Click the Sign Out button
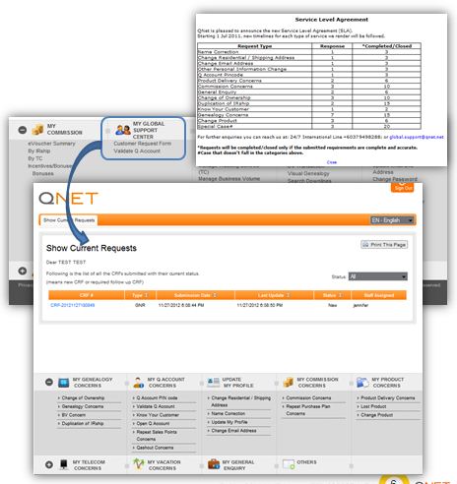The width and height of the screenshot is (457, 484). pyautogui.click(x=403, y=188)
